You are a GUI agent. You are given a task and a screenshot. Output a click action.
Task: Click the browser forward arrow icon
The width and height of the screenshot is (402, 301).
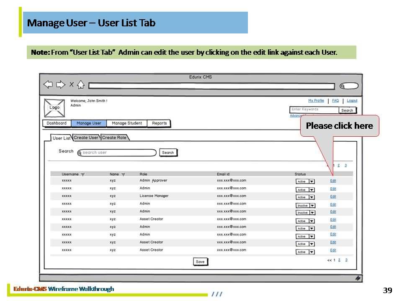click(x=61, y=85)
